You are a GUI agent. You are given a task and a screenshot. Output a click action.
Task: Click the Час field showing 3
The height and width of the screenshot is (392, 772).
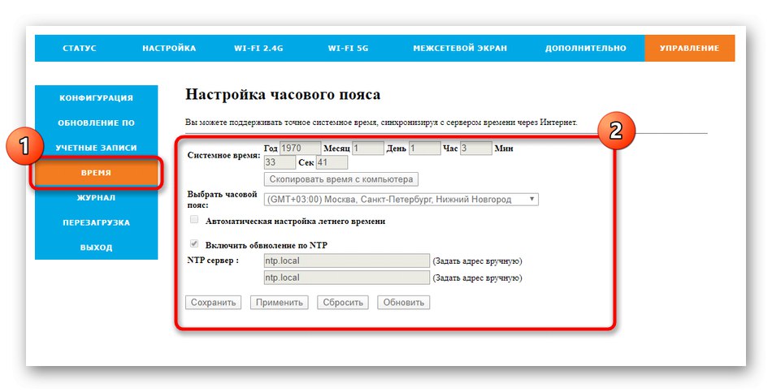[476, 148]
